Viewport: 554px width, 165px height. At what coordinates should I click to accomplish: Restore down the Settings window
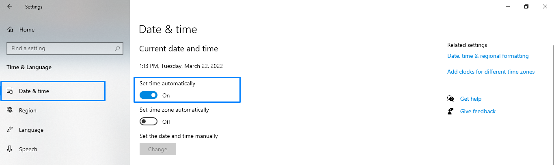[526, 6]
